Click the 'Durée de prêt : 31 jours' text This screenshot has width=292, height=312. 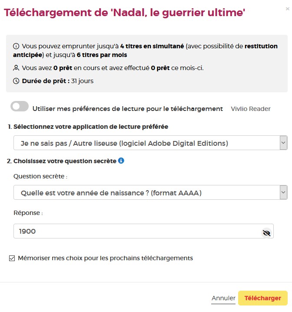57,81
